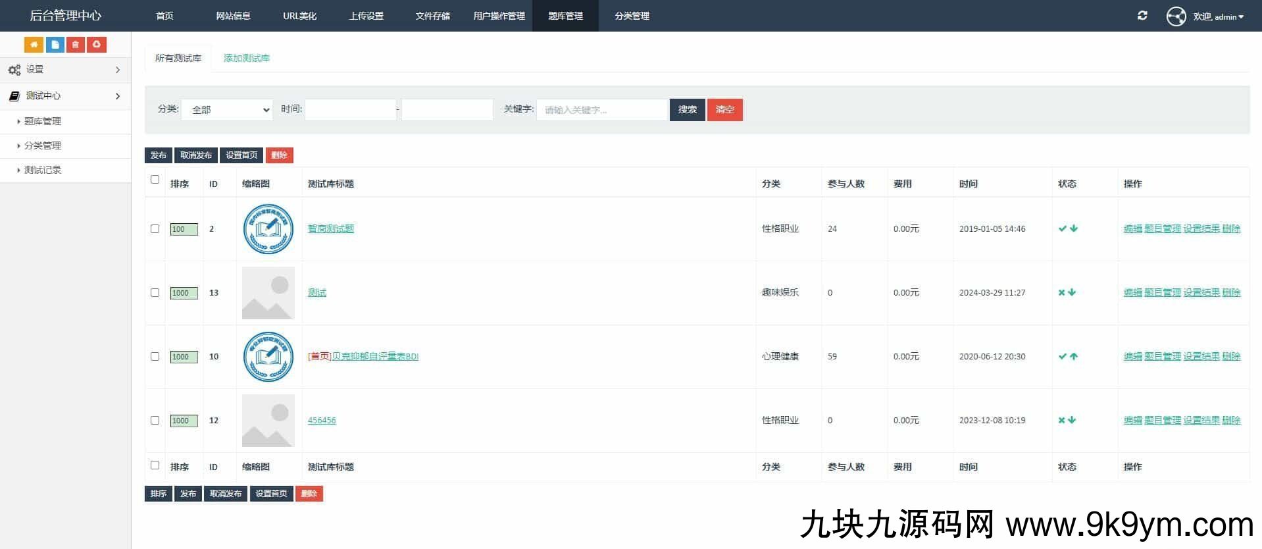The image size is (1262, 549).
Task: Click the refresh icon in top bar
Action: (x=1142, y=16)
